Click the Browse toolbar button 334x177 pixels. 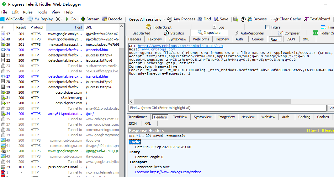(x=257, y=19)
